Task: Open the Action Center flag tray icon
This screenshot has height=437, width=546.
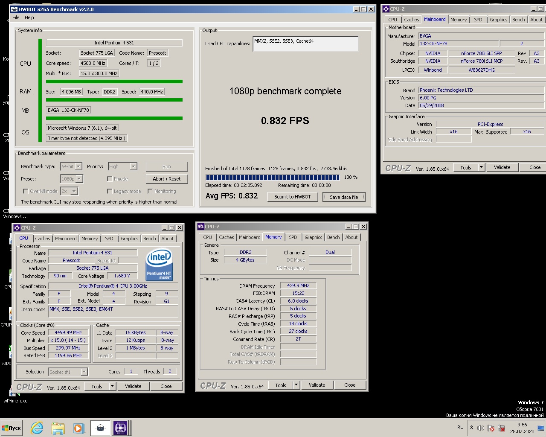Action: point(491,428)
